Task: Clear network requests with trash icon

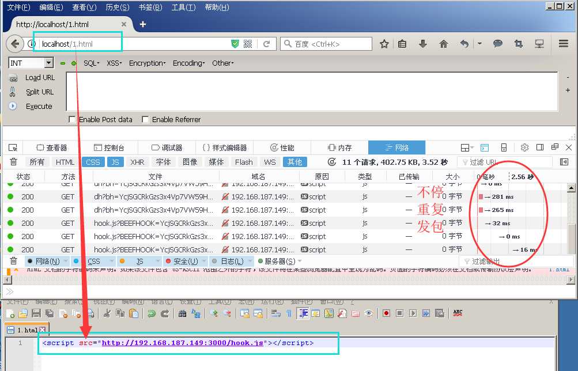Action: tap(14, 162)
